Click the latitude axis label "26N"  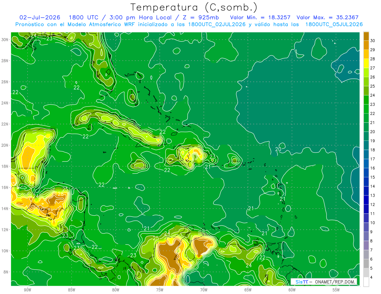pos(5,82)
